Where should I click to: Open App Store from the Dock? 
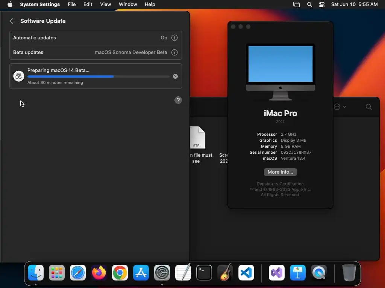tap(141, 273)
